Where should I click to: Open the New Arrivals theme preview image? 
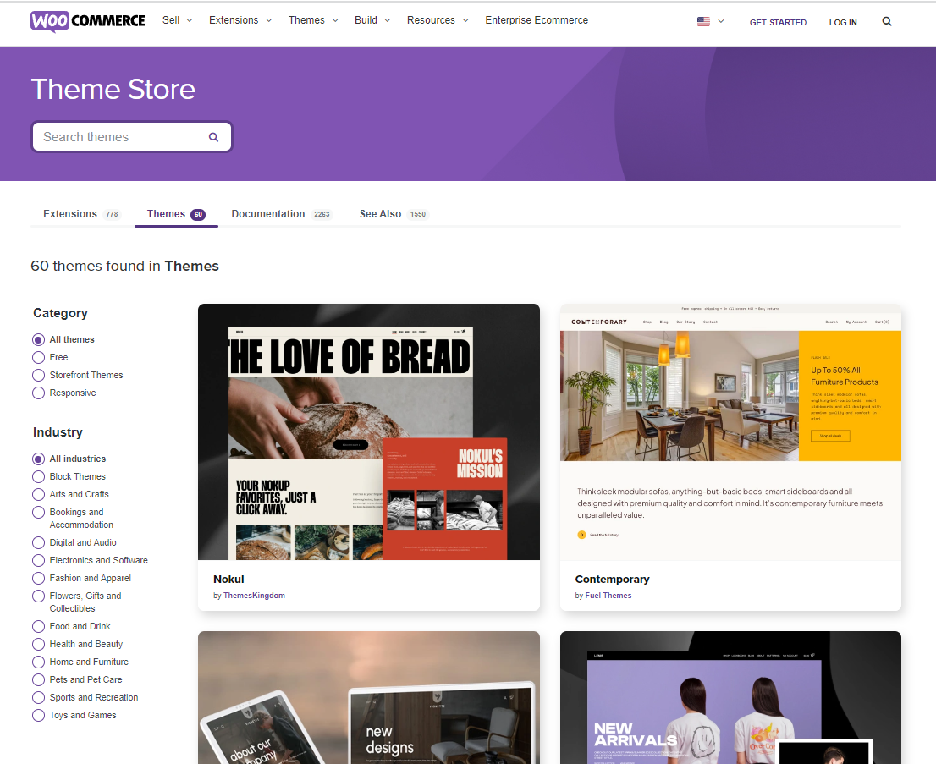(730, 697)
